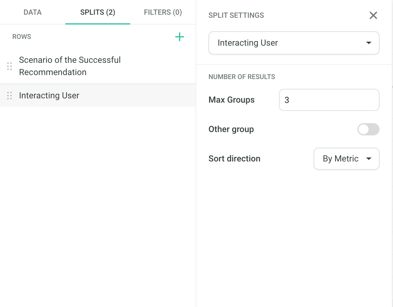Grab drag handle of Scenario of the Successful Recommendation
The height and width of the screenshot is (307, 393).
(x=10, y=66)
